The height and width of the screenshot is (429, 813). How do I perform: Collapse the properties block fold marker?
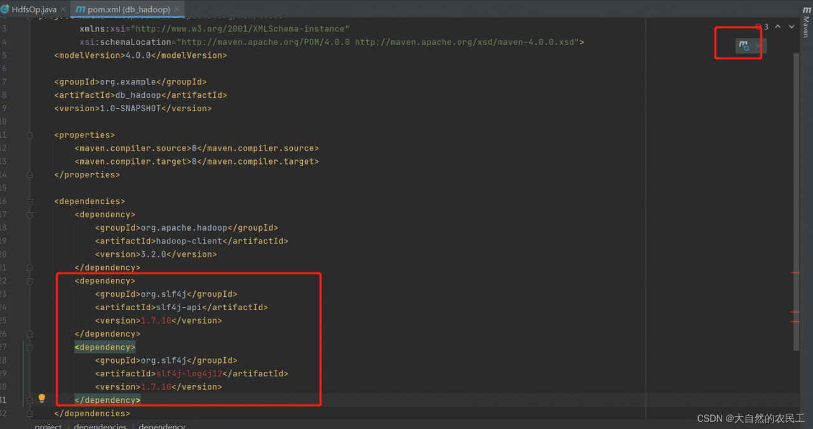pos(30,135)
